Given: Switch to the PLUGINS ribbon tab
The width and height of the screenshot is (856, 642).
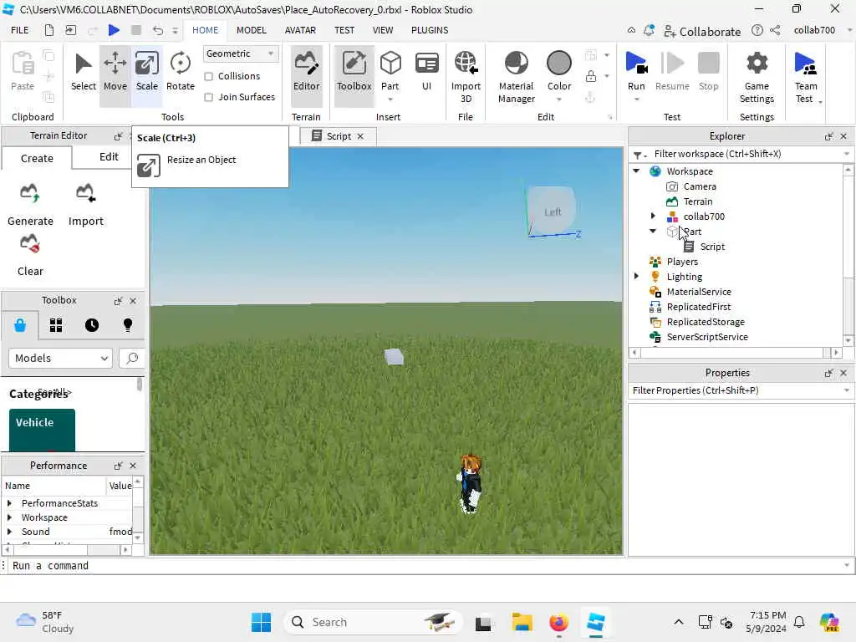Looking at the screenshot, I should (x=430, y=30).
